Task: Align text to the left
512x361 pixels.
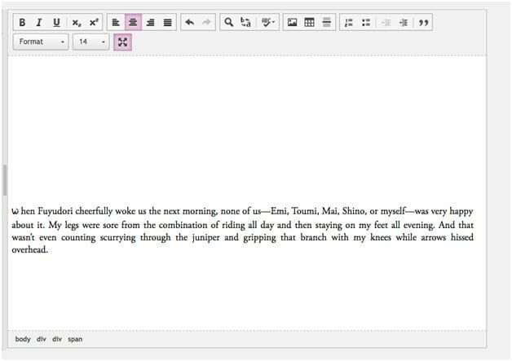Action: tap(116, 23)
